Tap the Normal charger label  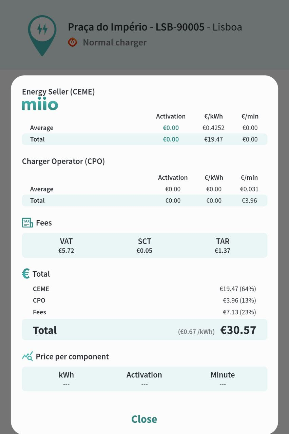click(115, 42)
